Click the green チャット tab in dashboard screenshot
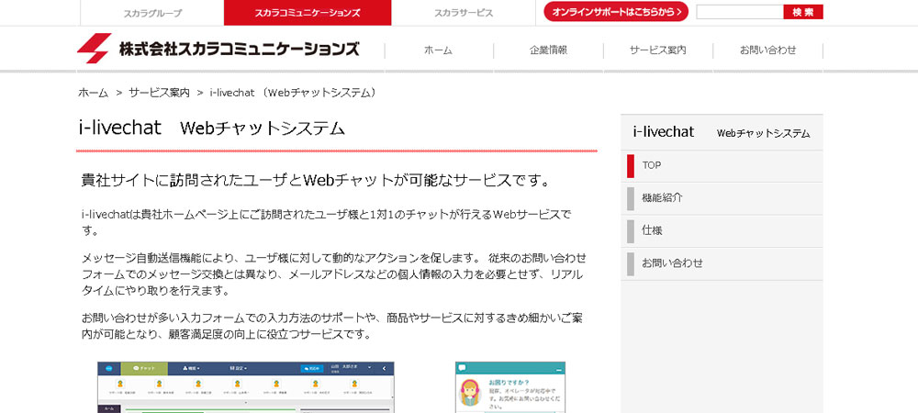Image resolution: width=918 pixels, height=413 pixels. coord(144,369)
